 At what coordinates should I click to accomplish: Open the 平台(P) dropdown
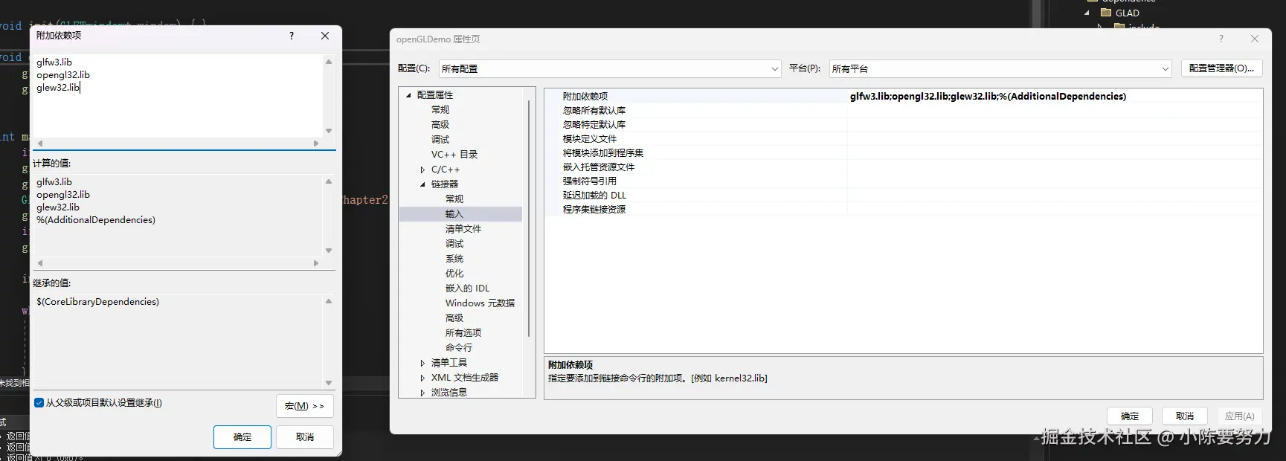1000,68
